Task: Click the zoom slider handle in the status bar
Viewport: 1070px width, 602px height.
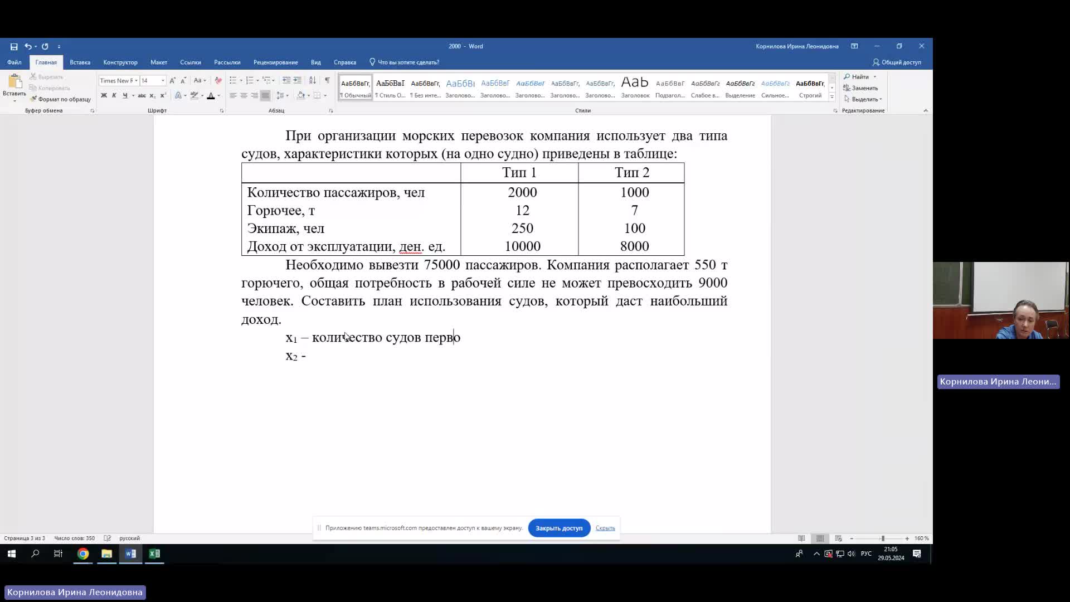Action: [883, 538]
